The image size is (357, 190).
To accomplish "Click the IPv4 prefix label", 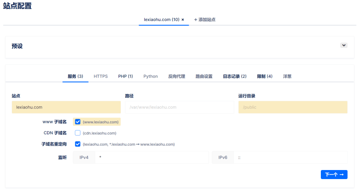I will (84, 158).
